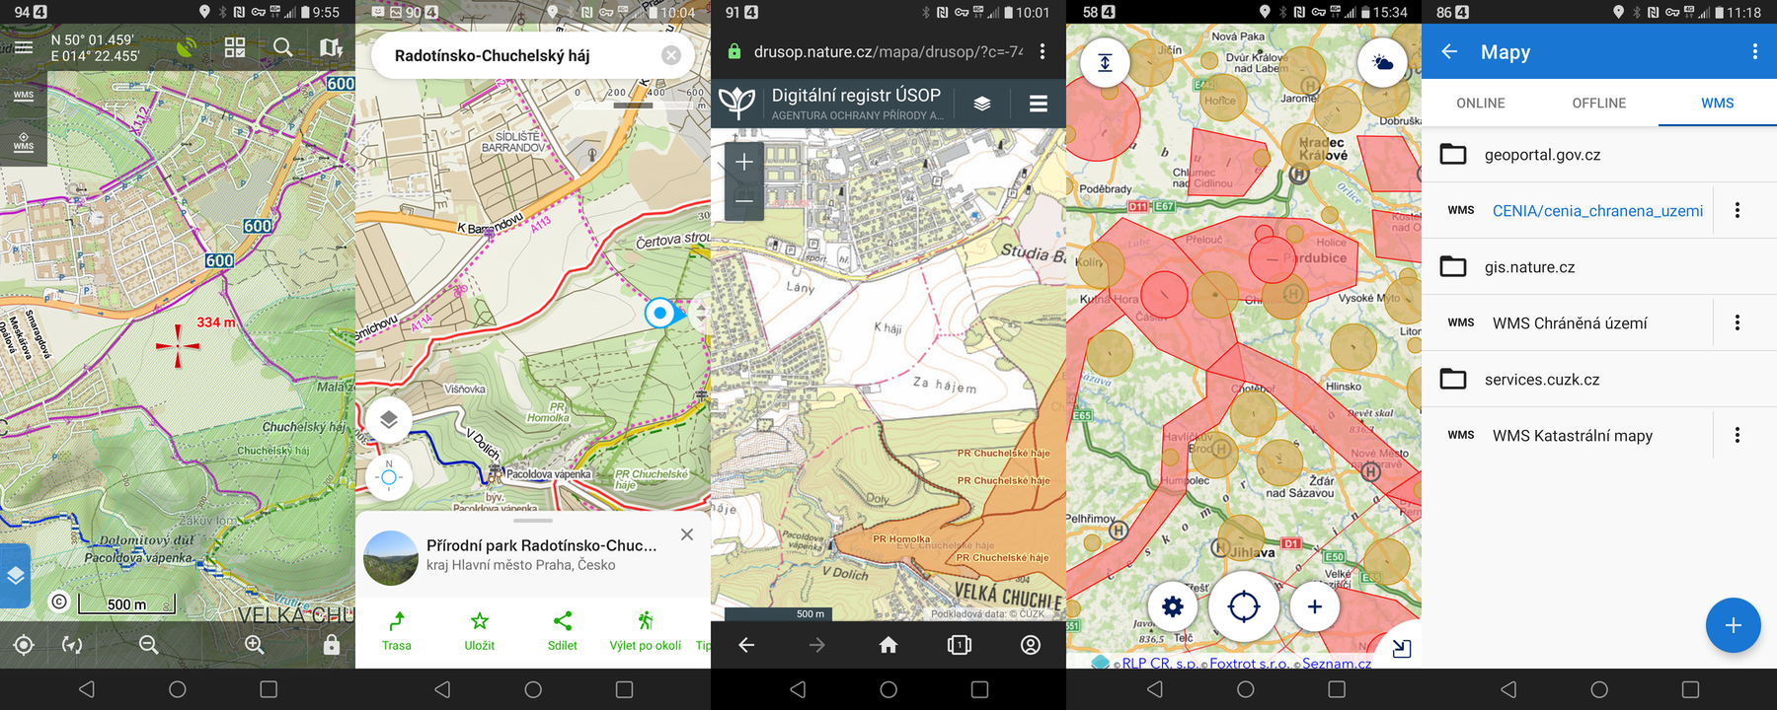Open the three-dot menu for CENIA/cenia_chranena_uzemi
1777x710 pixels.
click(x=1738, y=210)
